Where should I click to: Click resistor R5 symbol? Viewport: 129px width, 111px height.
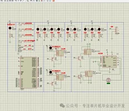(59, 36)
